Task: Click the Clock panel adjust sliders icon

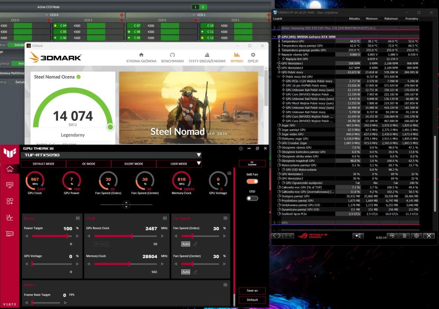Action: click(x=165, y=218)
